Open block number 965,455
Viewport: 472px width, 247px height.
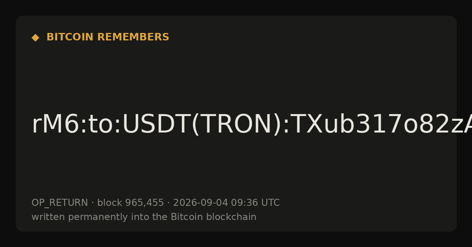(x=144, y=203)
